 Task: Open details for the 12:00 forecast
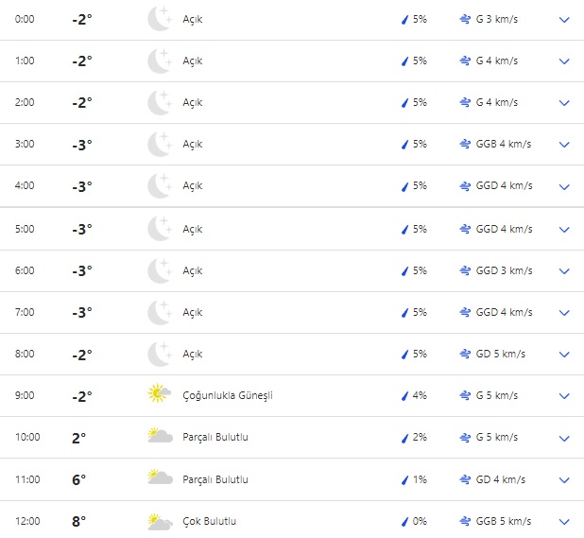pyautogui.click(x=565, y=521)
